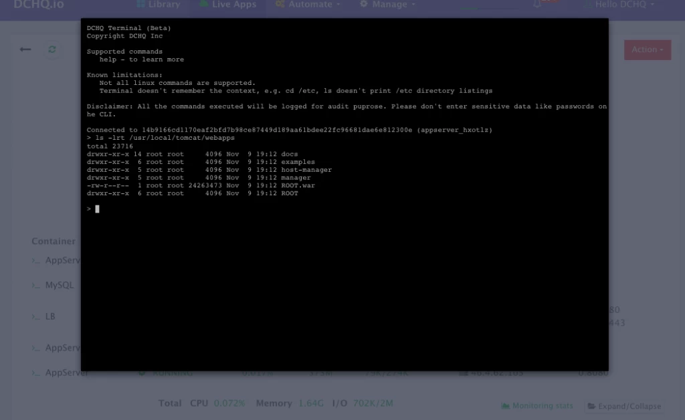The width and height of the screenshot is (685, 420).
Task: Click the DCHQ.io logo
Action: click(x=39, y=5)
